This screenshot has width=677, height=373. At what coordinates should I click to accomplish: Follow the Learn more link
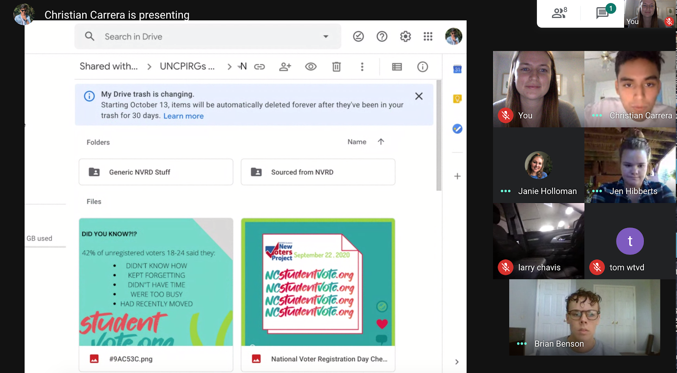pyautogui.click(x=184, y=116)
